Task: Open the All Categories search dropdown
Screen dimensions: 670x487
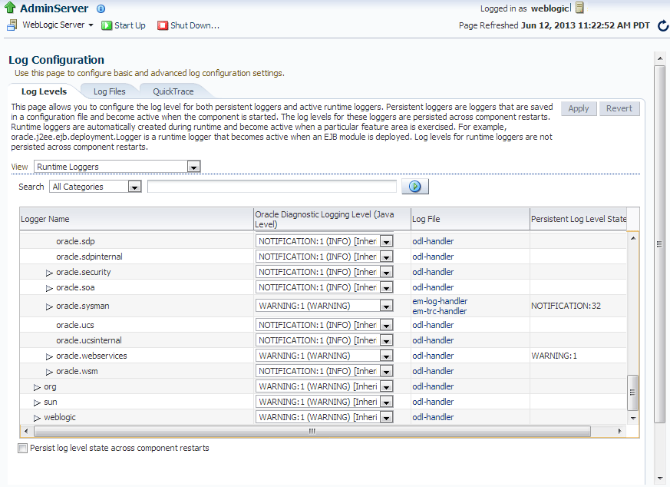Action: 134,186
